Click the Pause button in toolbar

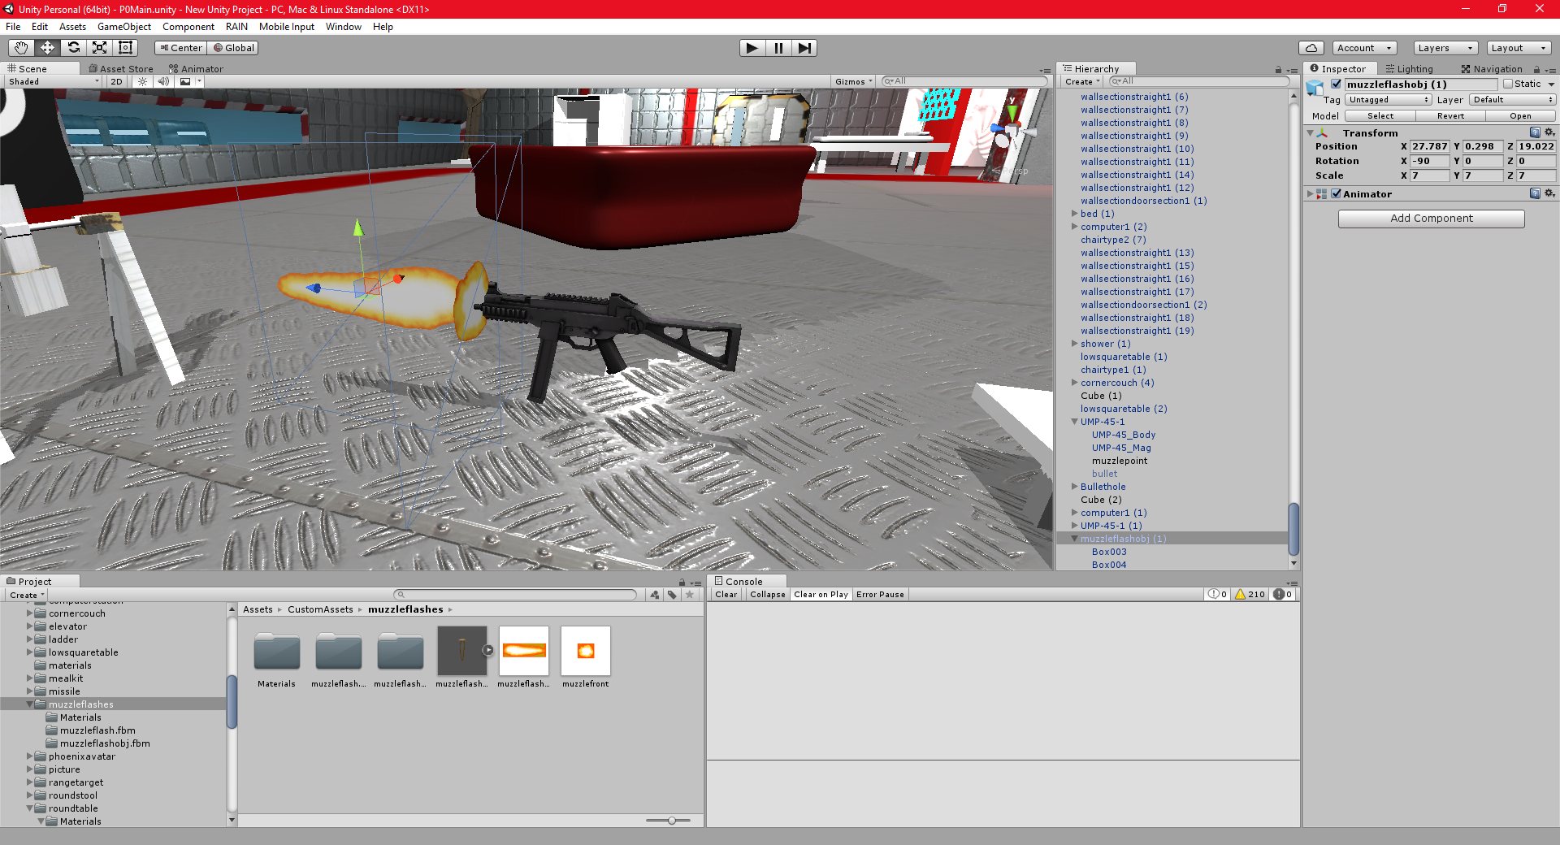(x=778, y=48)
